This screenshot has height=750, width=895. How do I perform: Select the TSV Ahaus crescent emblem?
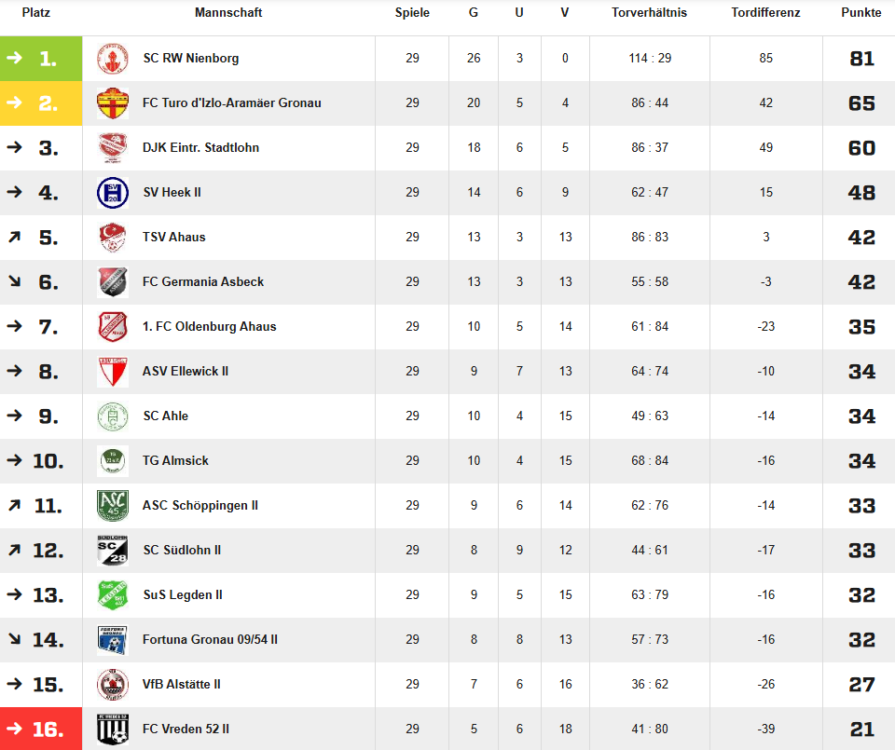point(113,238)
